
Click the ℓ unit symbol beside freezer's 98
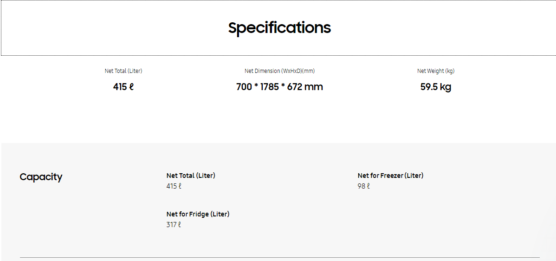369,186
